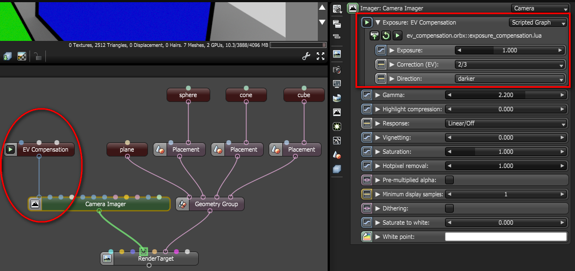This screenshot has height=271, width=575.
Task: Click the checkerboard alpha background icon
Action: [22, 56]
